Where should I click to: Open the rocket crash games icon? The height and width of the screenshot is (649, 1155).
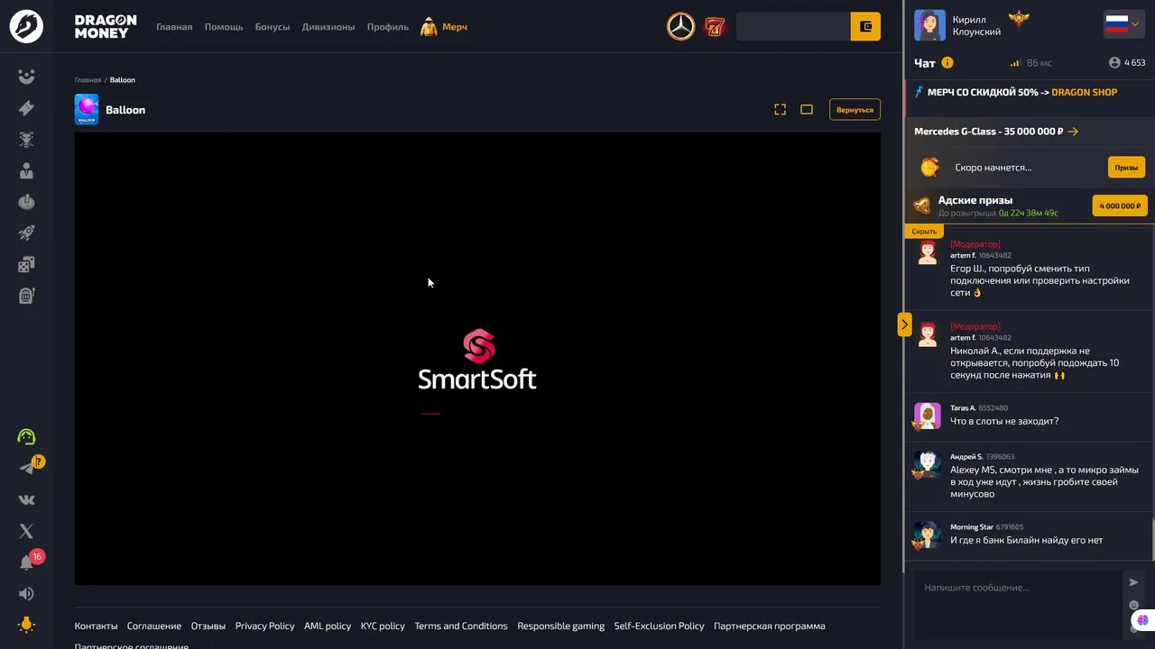[26, 233]
